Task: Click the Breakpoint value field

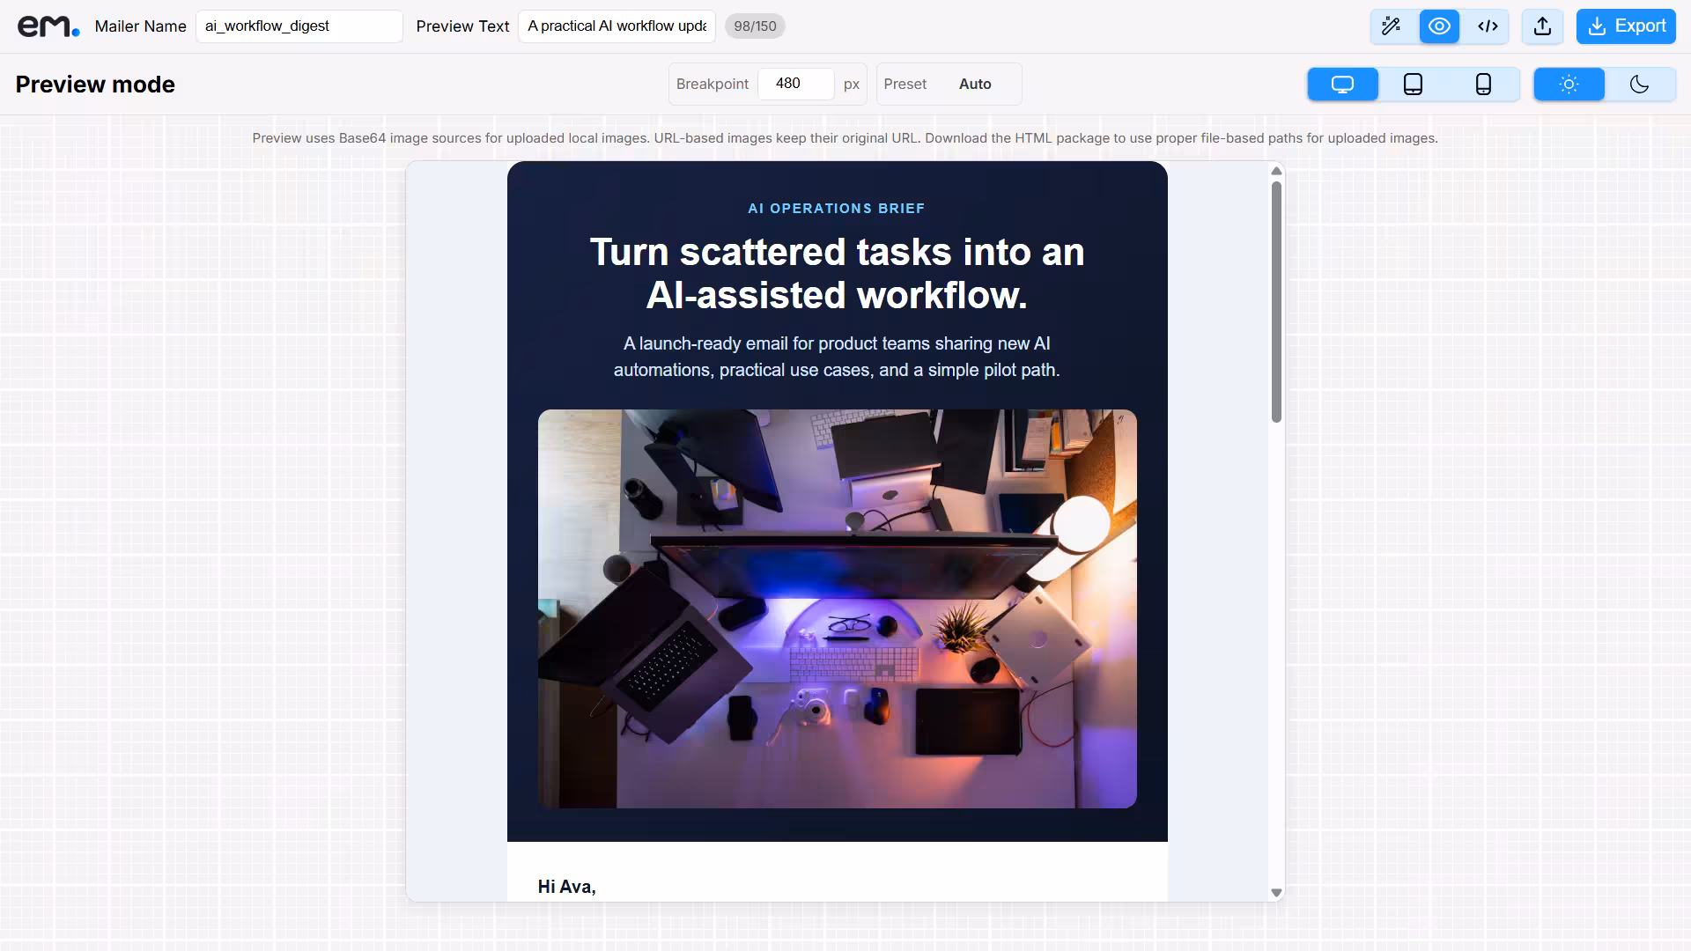Action: coord(795,84)
